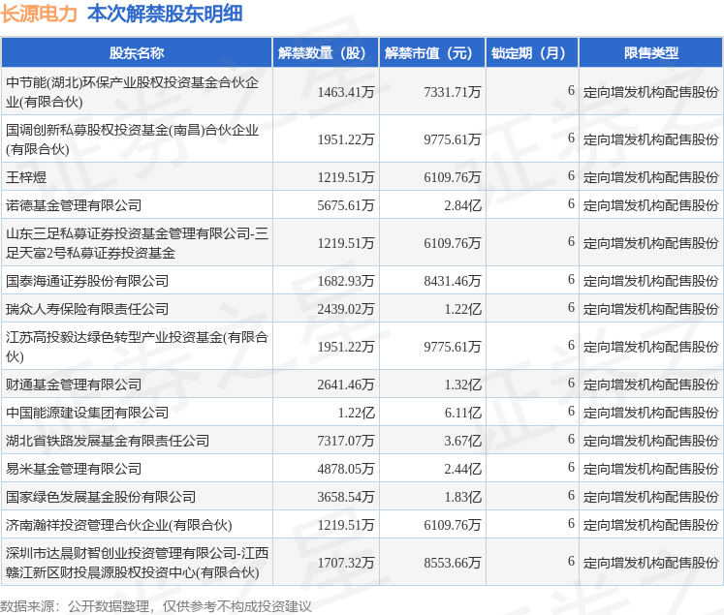Click shareholder 山东三足私募证券投资基金管理有限公司

click(137, 243)
